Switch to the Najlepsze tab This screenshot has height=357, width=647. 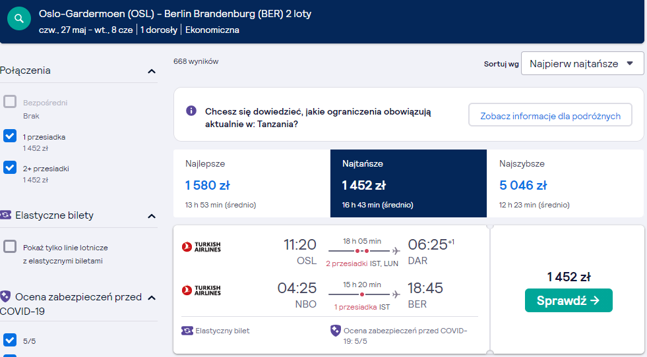tap(252, 184)
